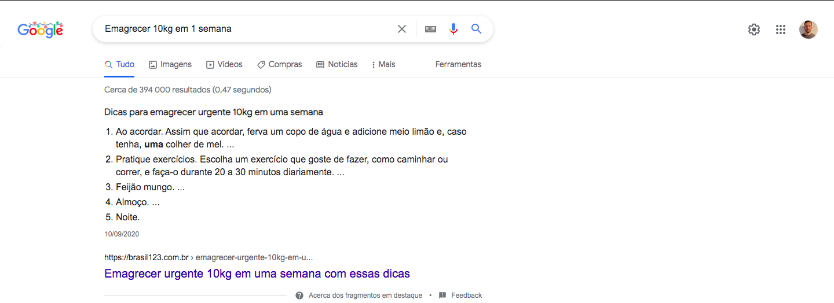Screen dimensions: 834x303
Task: Open Ferramentas search tools
Action: click(458, 64)
